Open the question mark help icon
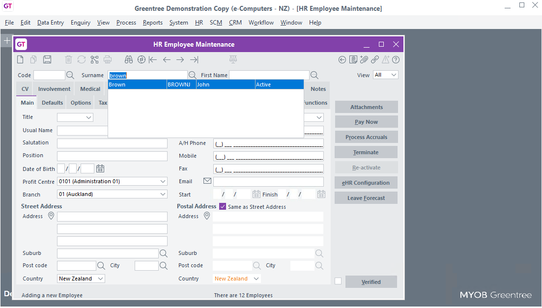The image size is (542, 308). coord(396,60)
